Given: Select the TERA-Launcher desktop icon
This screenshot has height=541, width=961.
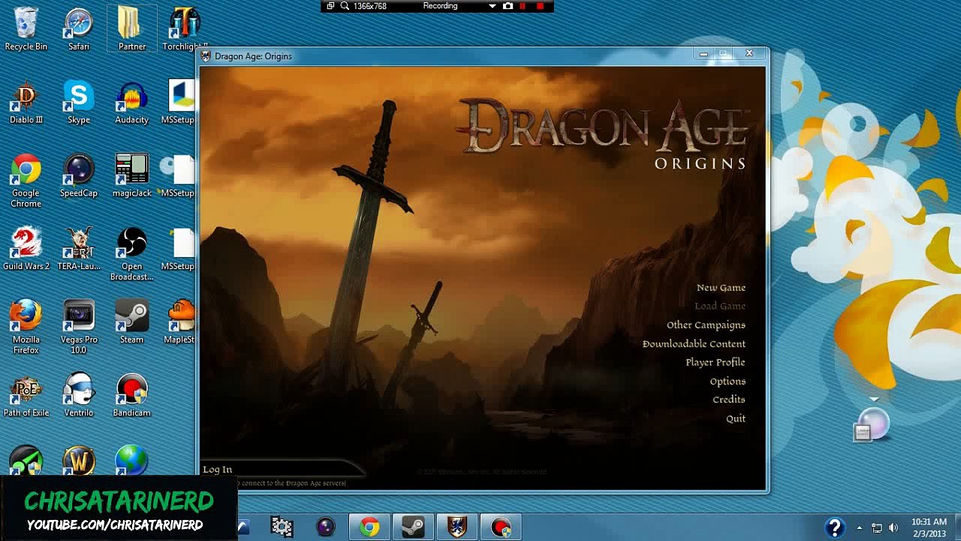Looking at the screenshot, I should pyautogui.click(x=79, y=249).
